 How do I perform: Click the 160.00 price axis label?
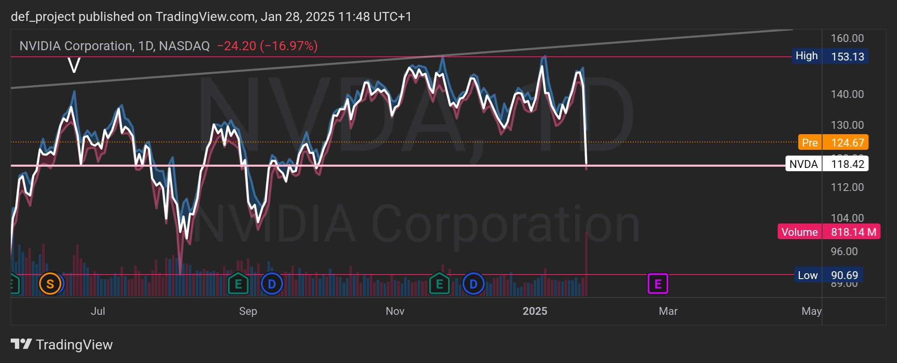(x=847, y=38)
